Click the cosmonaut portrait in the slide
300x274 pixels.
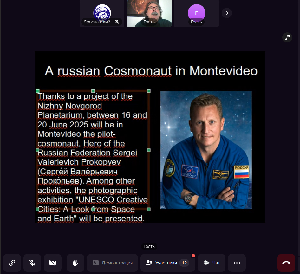(x=206, y=150)
